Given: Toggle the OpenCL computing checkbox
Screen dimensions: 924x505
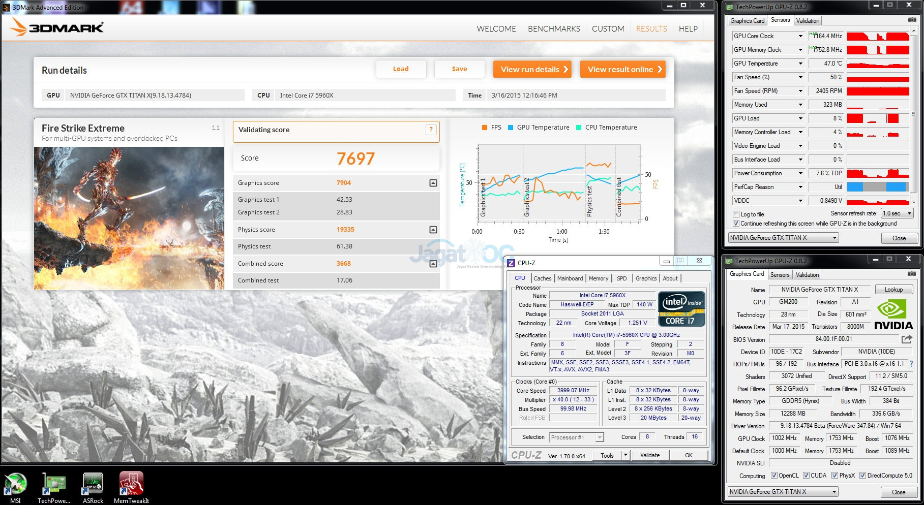Looking at the screenshot, I should click(x=774, y=476).
